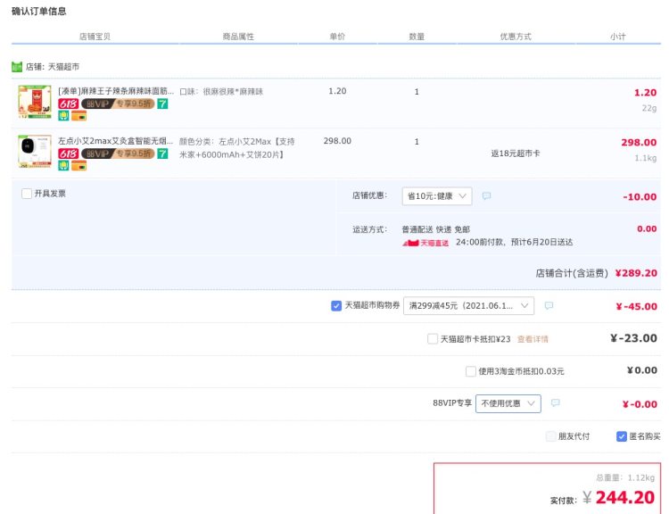Screen dimensions: 669x514
Task: Tick the 开具发票 invoice checkbox
Action: pyautogui.click(x=27, y=194)
